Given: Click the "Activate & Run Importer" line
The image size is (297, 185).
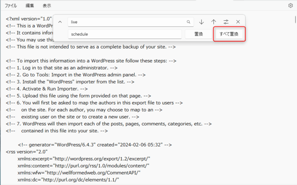Looking at the screenshot, I should (46, 89).
